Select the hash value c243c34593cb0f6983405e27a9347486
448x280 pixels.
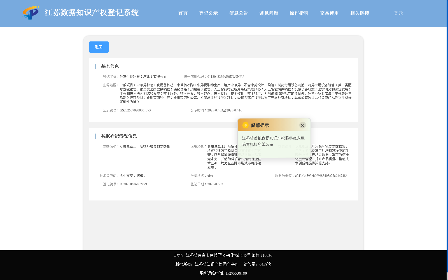(321, 176)
